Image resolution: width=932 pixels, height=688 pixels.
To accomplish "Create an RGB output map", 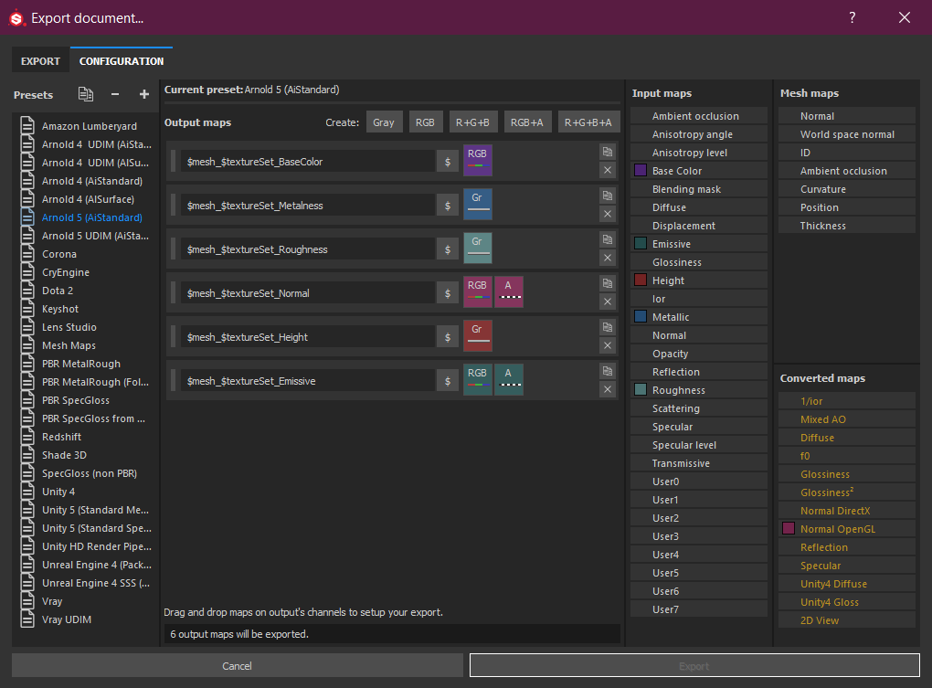I will 425,122.
